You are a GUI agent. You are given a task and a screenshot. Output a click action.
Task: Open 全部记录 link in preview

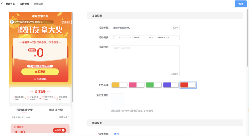pyautogui.click(x=64, y=117)
